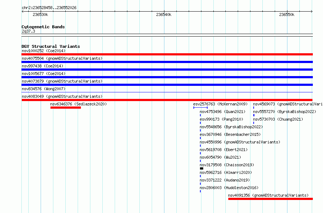Open nsv6054790 (Wu2021) label

pos(220,157)
